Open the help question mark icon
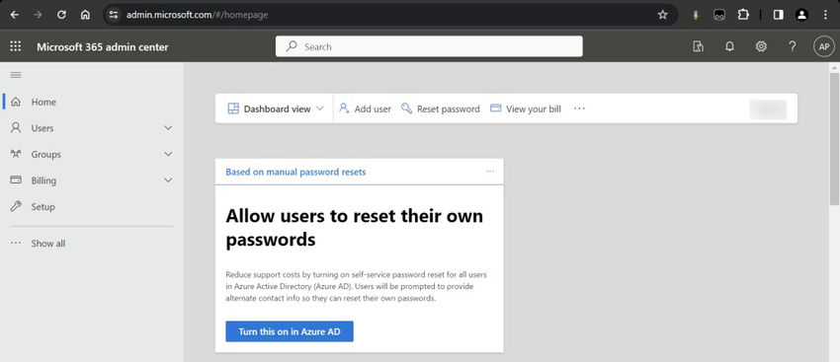This screenshot has width=840, height=362. pyautogui.click(x=793, y=46)
